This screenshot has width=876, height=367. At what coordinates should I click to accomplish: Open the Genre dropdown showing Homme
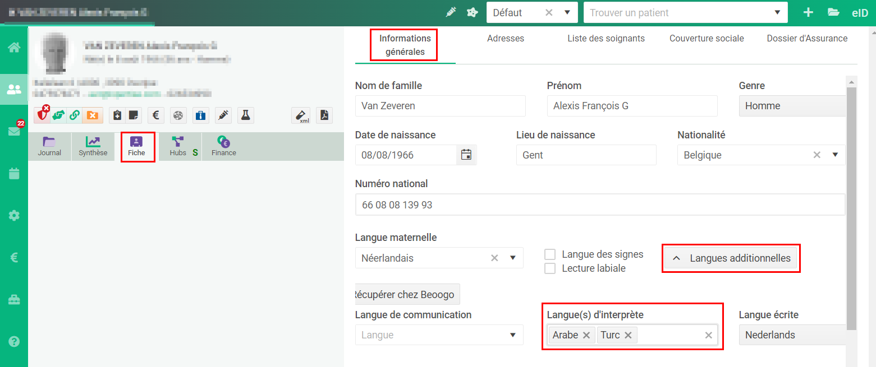click(792, 106)
